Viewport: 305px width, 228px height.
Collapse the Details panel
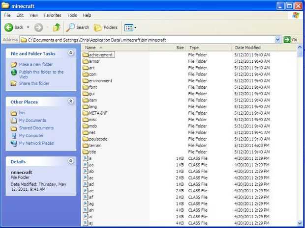point(71,161)
